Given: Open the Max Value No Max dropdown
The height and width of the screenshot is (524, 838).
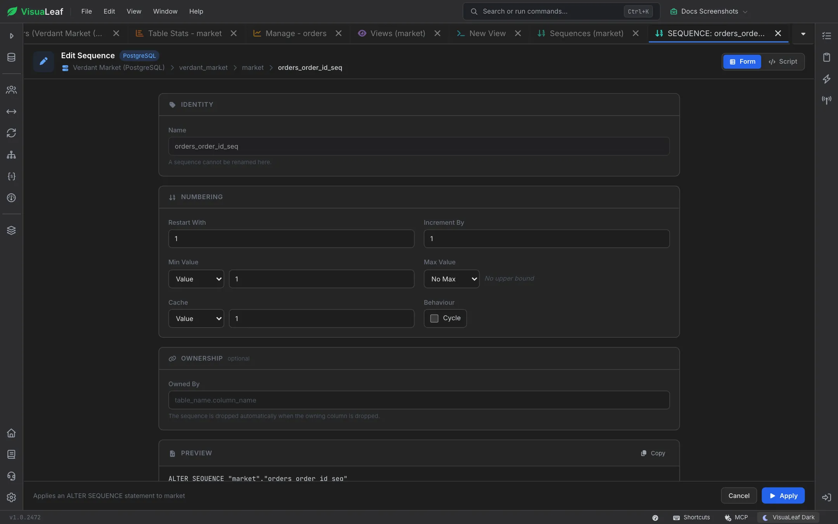Looking at the screenshot, I should (452, 279).
